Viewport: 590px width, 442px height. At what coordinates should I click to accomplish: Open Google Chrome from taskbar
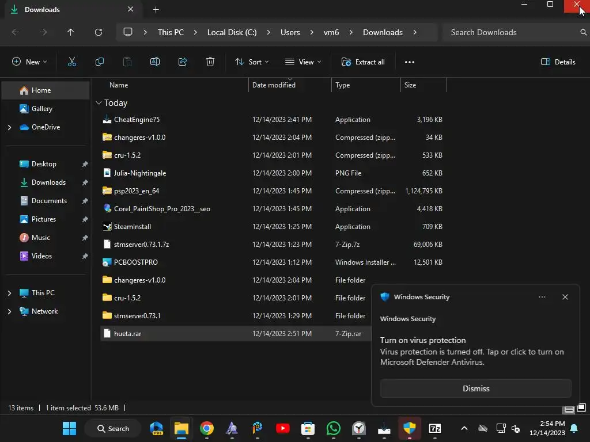[207, 428]
